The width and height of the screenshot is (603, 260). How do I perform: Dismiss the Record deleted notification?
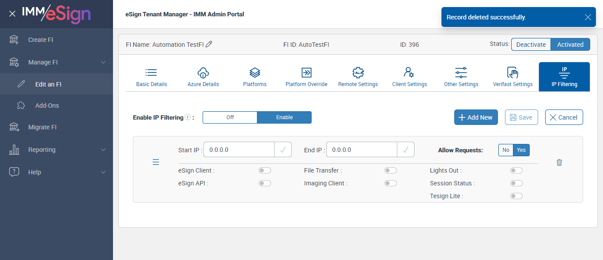(x=588, y=17)
